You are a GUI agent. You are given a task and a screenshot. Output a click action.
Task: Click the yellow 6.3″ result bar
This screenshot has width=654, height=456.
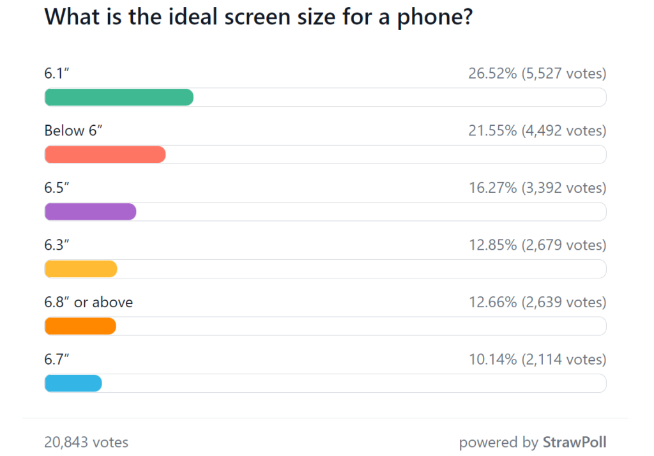coord(80,270)
